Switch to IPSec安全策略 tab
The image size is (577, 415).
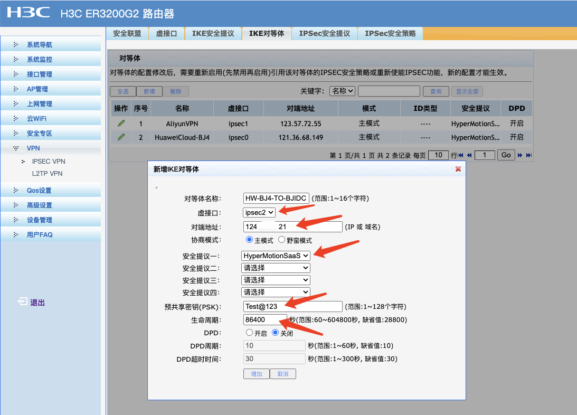pyautogui.click(x=391, y=33)
